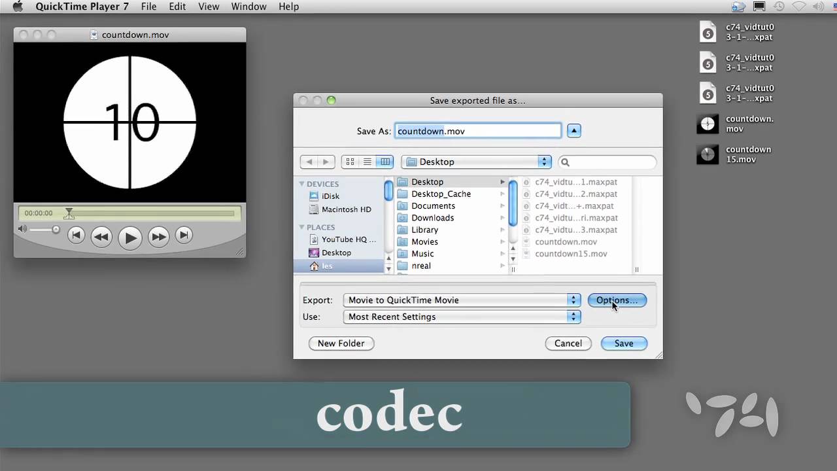
Task: Click the rewind playback button
Action: [x=101, y=237]
